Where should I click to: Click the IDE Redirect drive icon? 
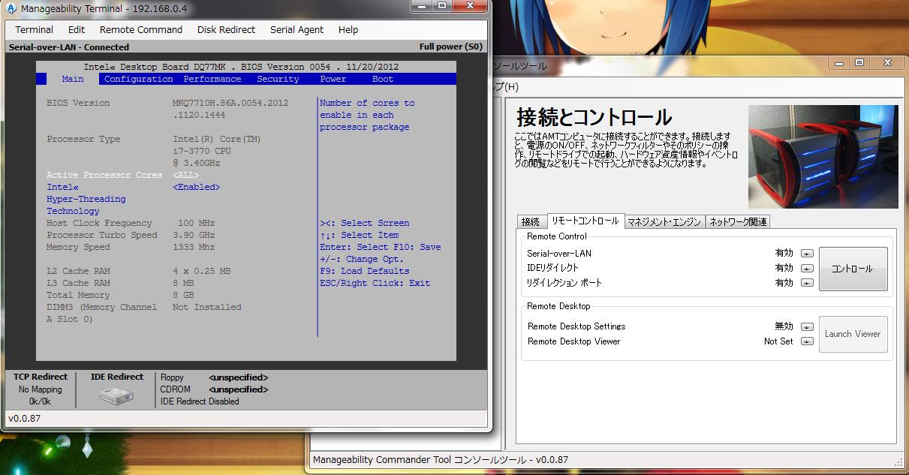(116, 396)
